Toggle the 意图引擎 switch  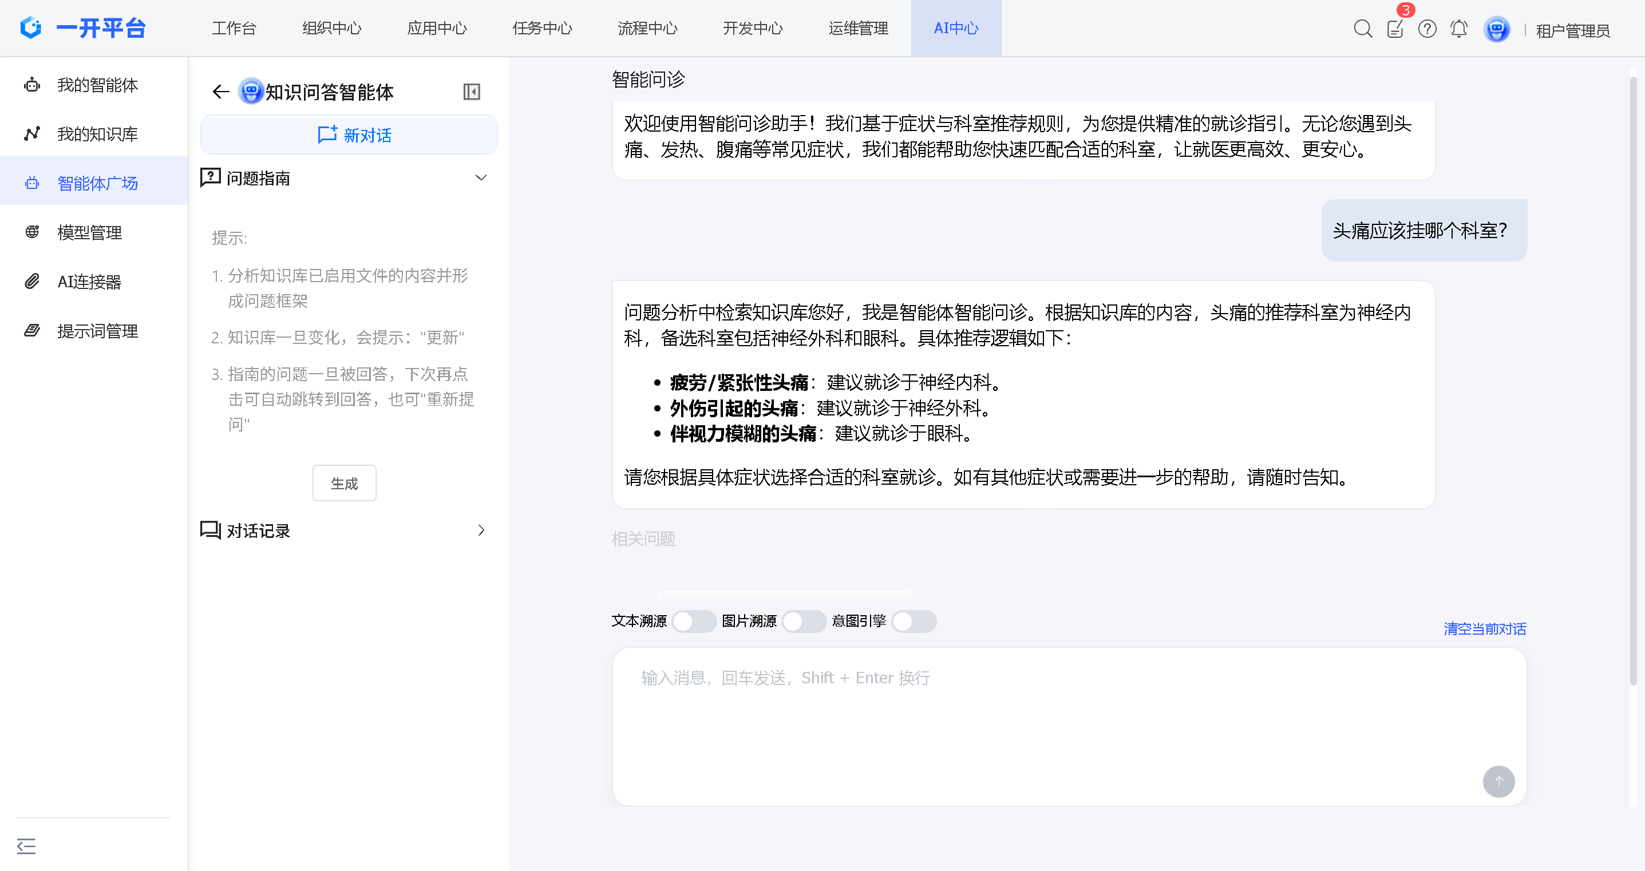pyautogui.click(x=913, y=621)
